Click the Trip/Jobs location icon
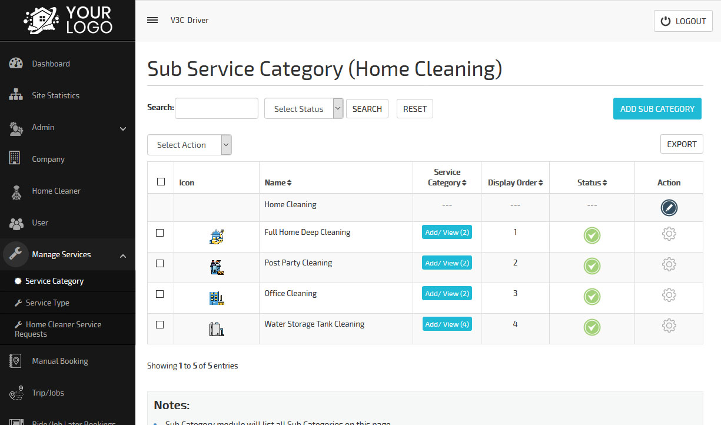This screenshot has width=721, height=425. point(16,393)
